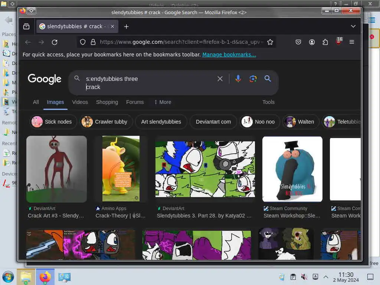This screenshot has width=380, height=285.
Task: Click Slendytubbies 3. Part 28 by Katya02 link
Action: pyautogui.click(x=204, y=216)
